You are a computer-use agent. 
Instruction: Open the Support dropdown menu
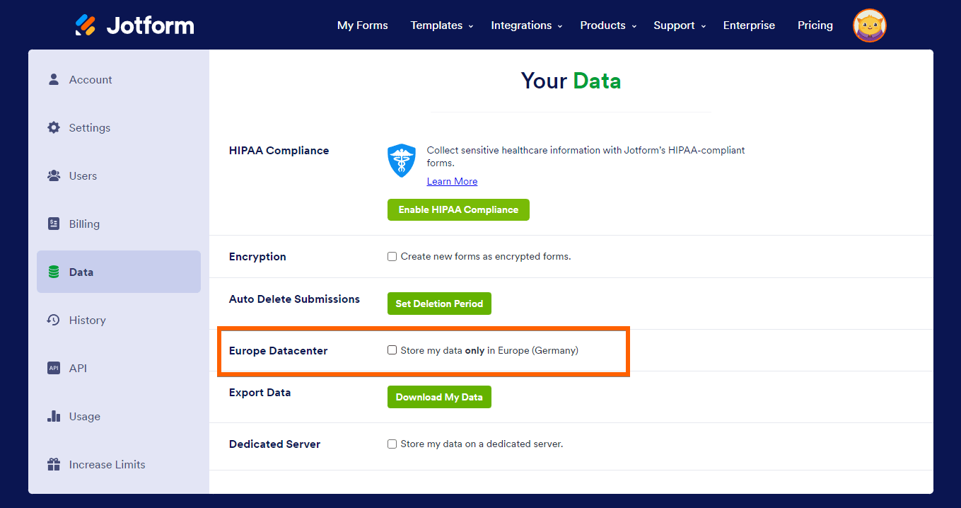coord(680,25)
